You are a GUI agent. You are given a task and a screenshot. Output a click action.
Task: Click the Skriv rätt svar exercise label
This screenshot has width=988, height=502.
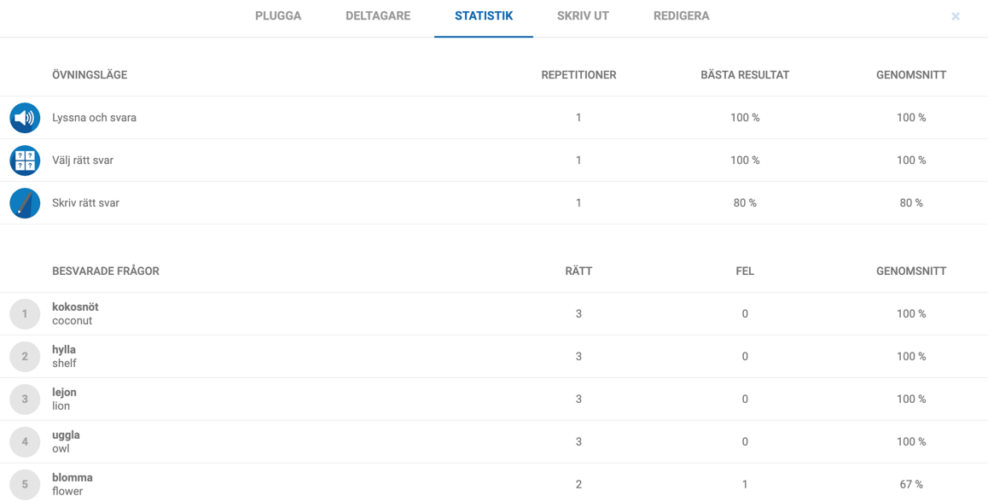click(x=85, y=203)
